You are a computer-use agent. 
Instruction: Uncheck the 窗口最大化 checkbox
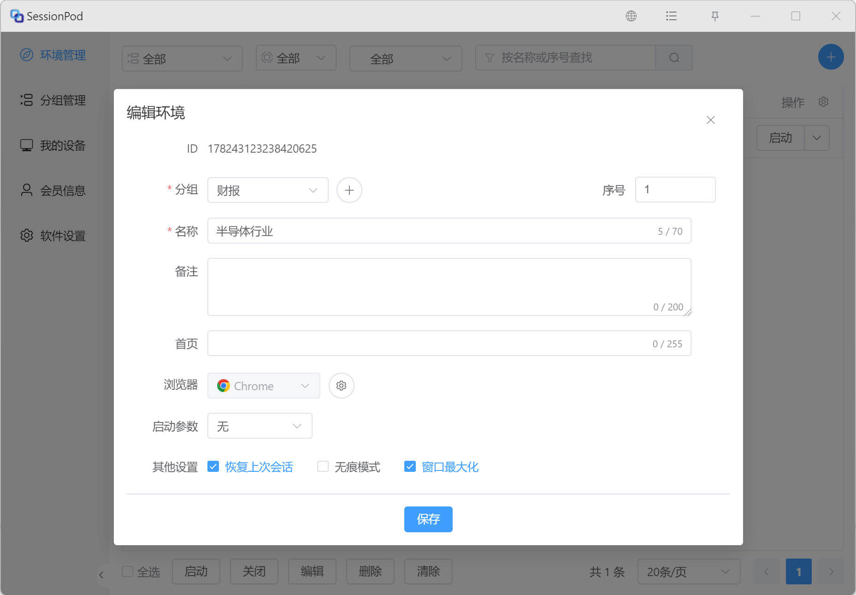(410, 466)
